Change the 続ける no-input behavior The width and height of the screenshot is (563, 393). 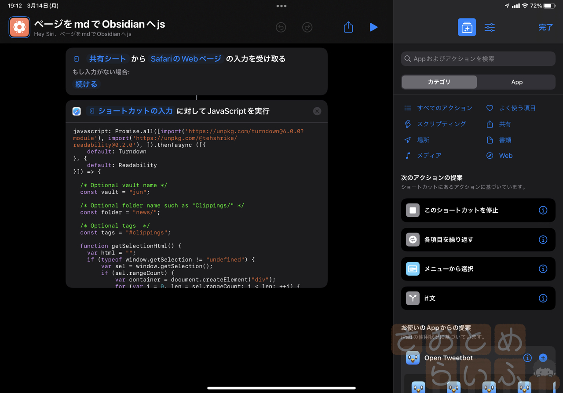click(86, 84)
